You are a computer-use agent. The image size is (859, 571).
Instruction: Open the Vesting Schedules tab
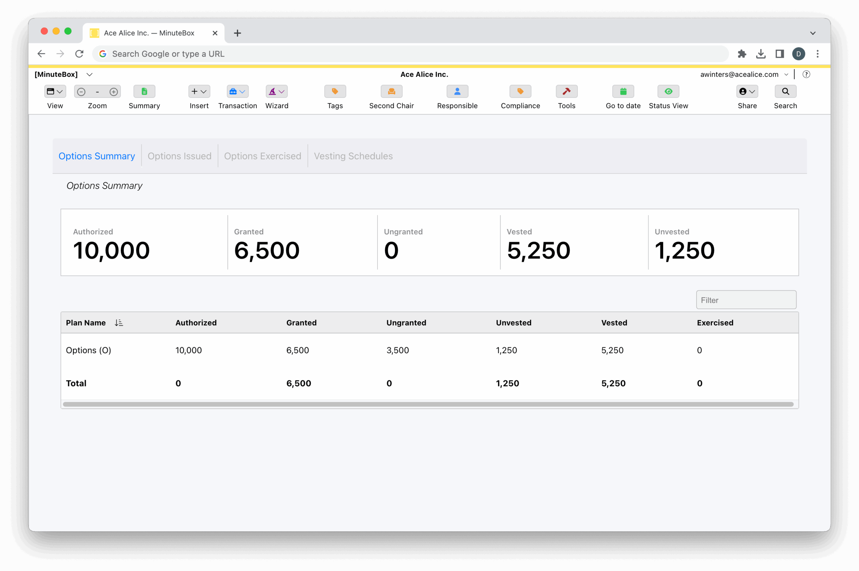353,156
